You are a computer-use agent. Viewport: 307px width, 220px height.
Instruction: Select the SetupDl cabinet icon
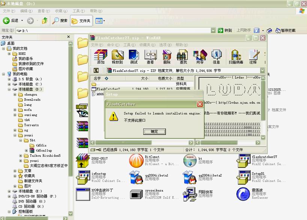[x=243, y=177]
